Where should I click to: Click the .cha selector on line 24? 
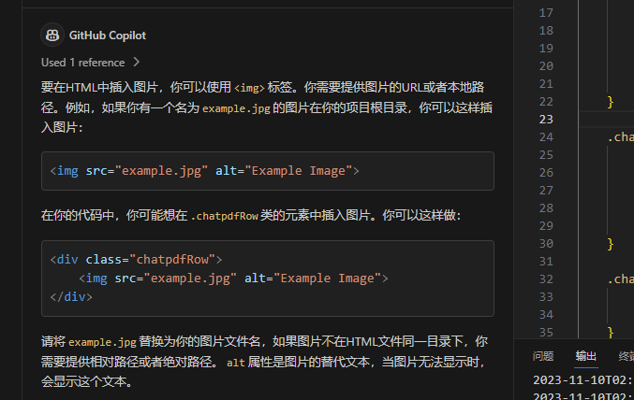coord(622,137)
